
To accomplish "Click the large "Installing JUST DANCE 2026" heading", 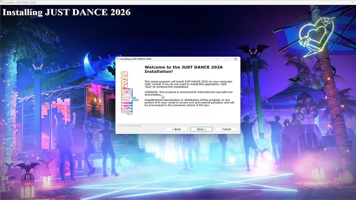I will [x=66, y=12].
